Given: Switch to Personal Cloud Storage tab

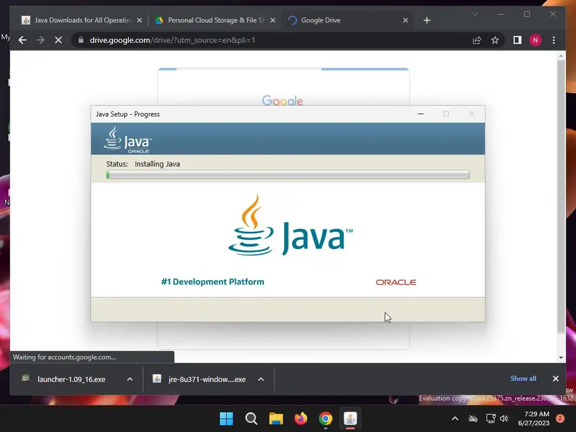Looking at the screenshot, I should coord(215,20).
